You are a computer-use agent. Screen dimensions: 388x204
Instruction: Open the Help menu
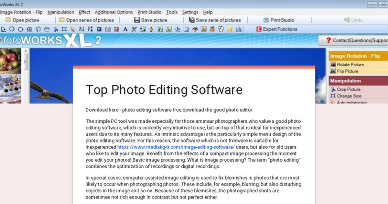(208, 12)
